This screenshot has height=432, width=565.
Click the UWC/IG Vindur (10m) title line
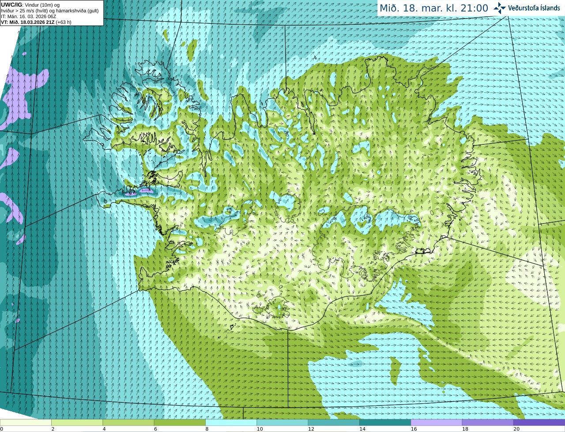click(30, 5)
